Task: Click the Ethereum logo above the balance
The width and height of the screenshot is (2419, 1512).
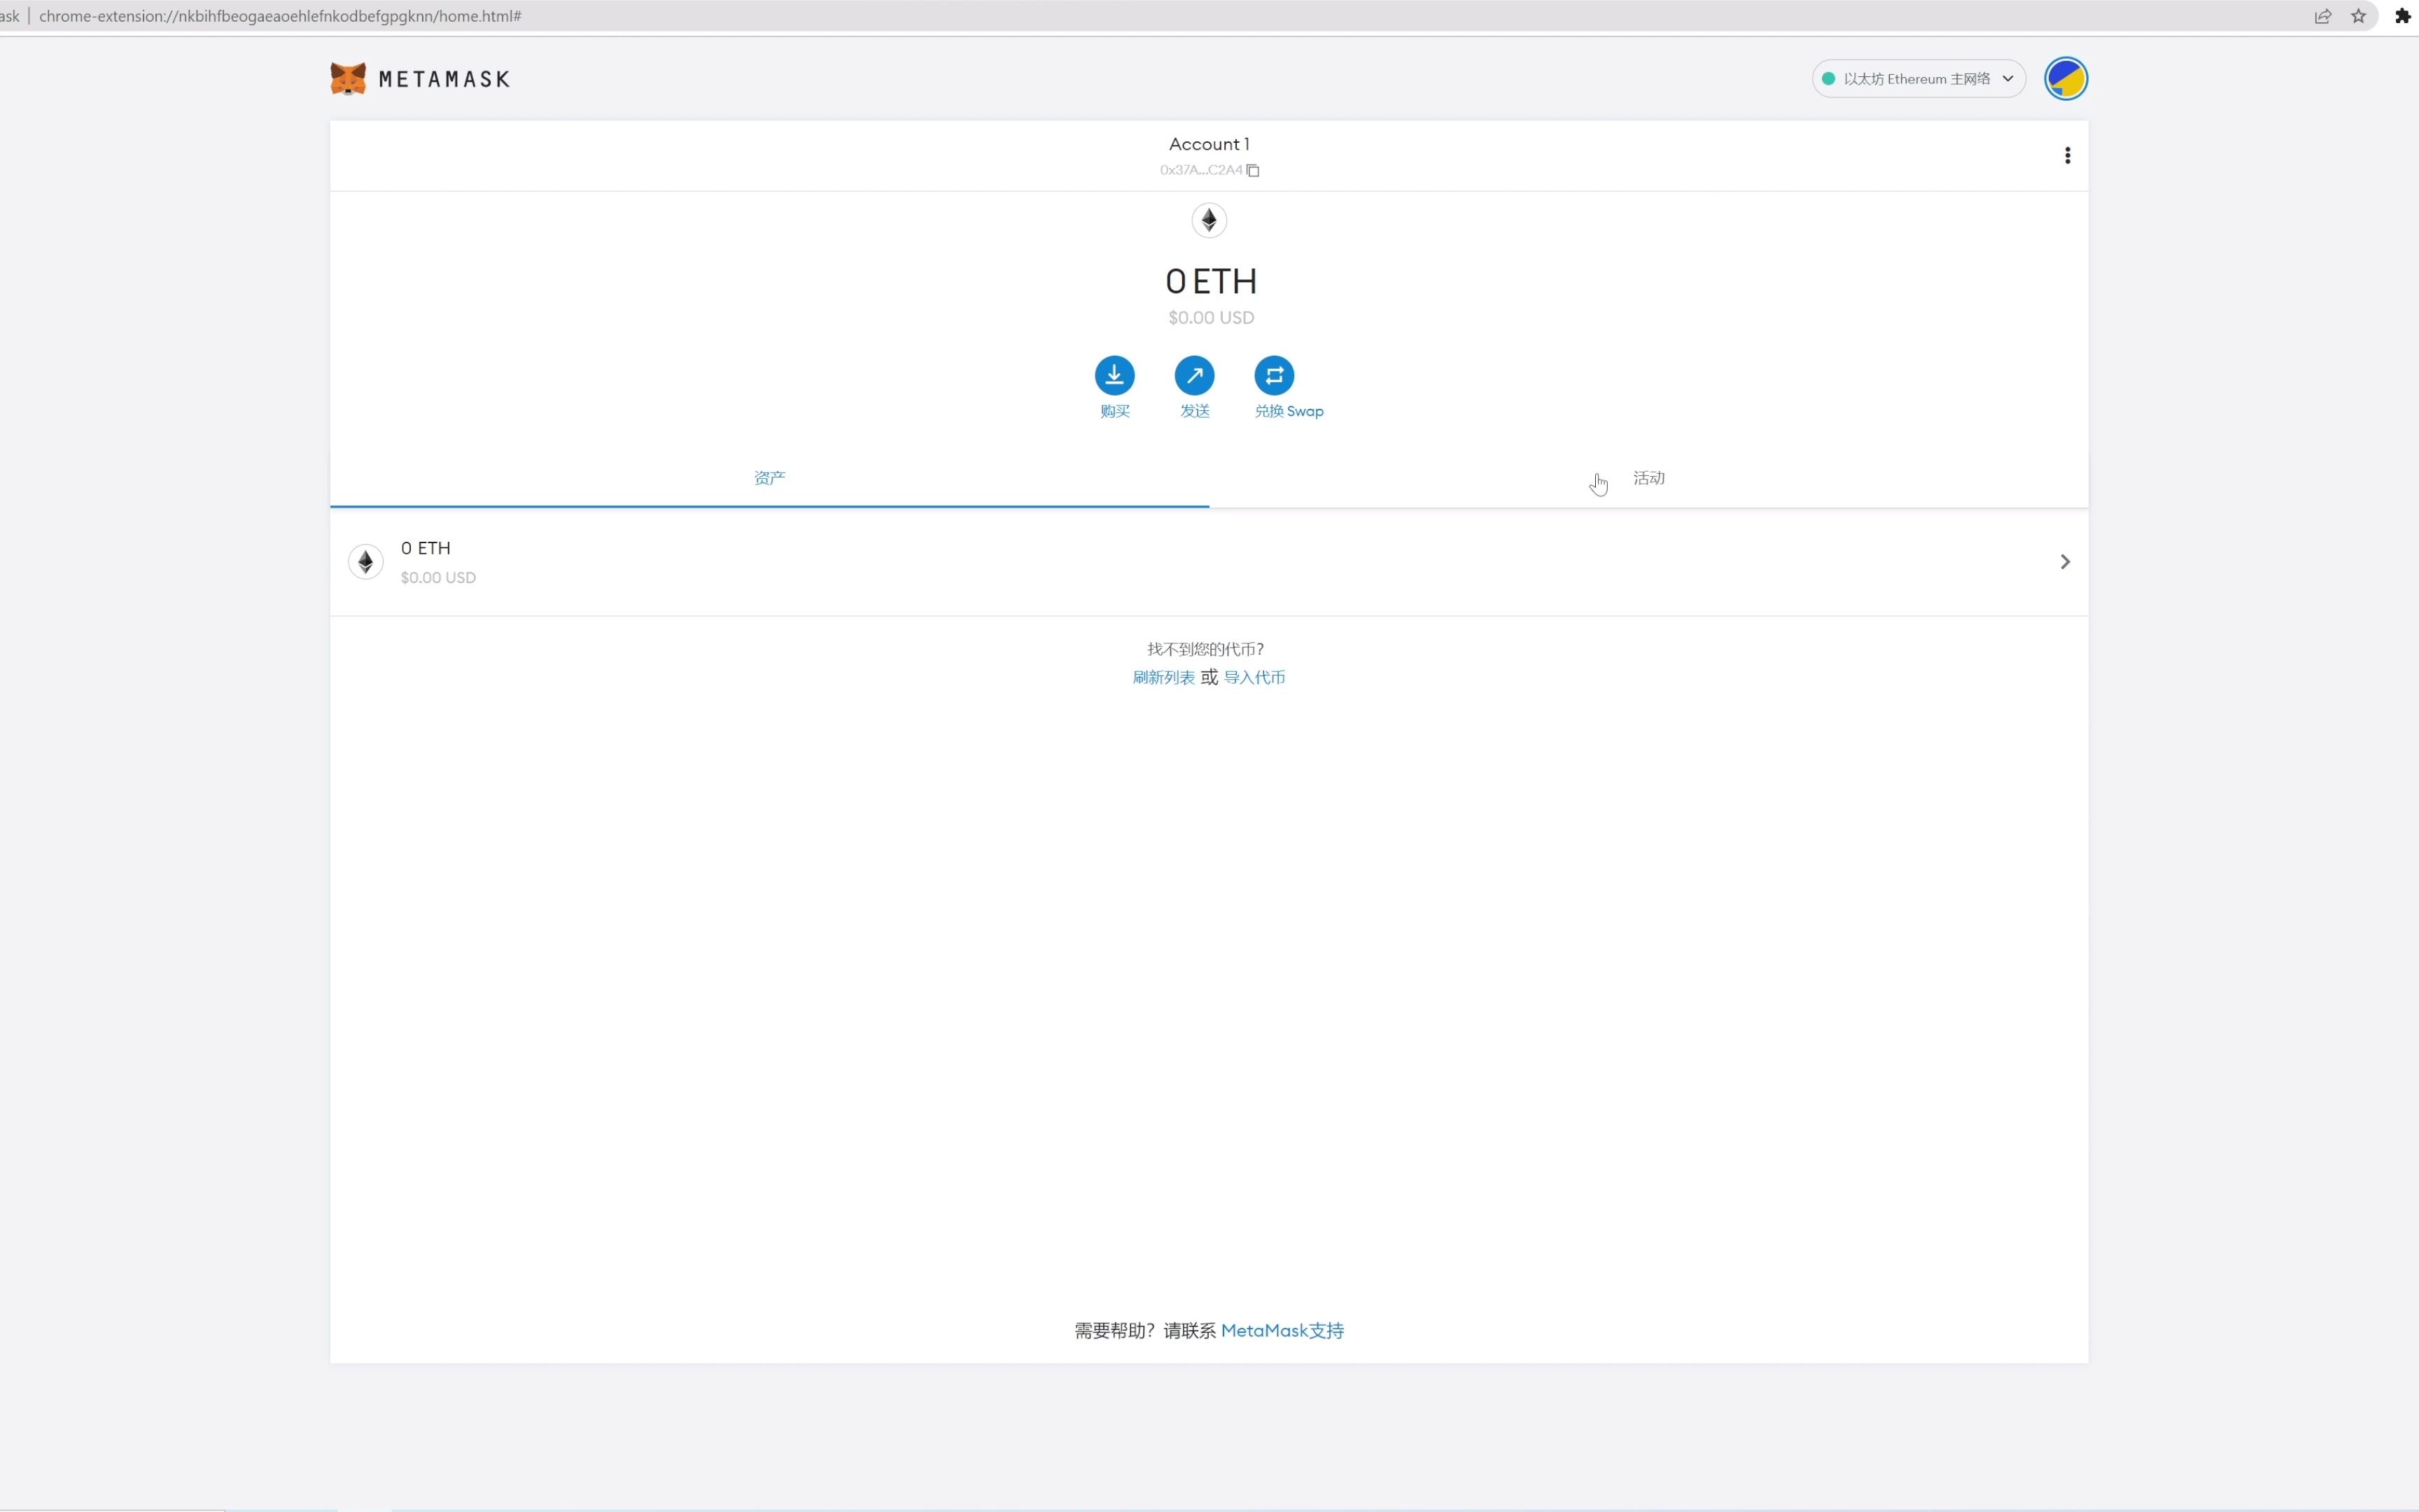Action: click(1209, 220)
